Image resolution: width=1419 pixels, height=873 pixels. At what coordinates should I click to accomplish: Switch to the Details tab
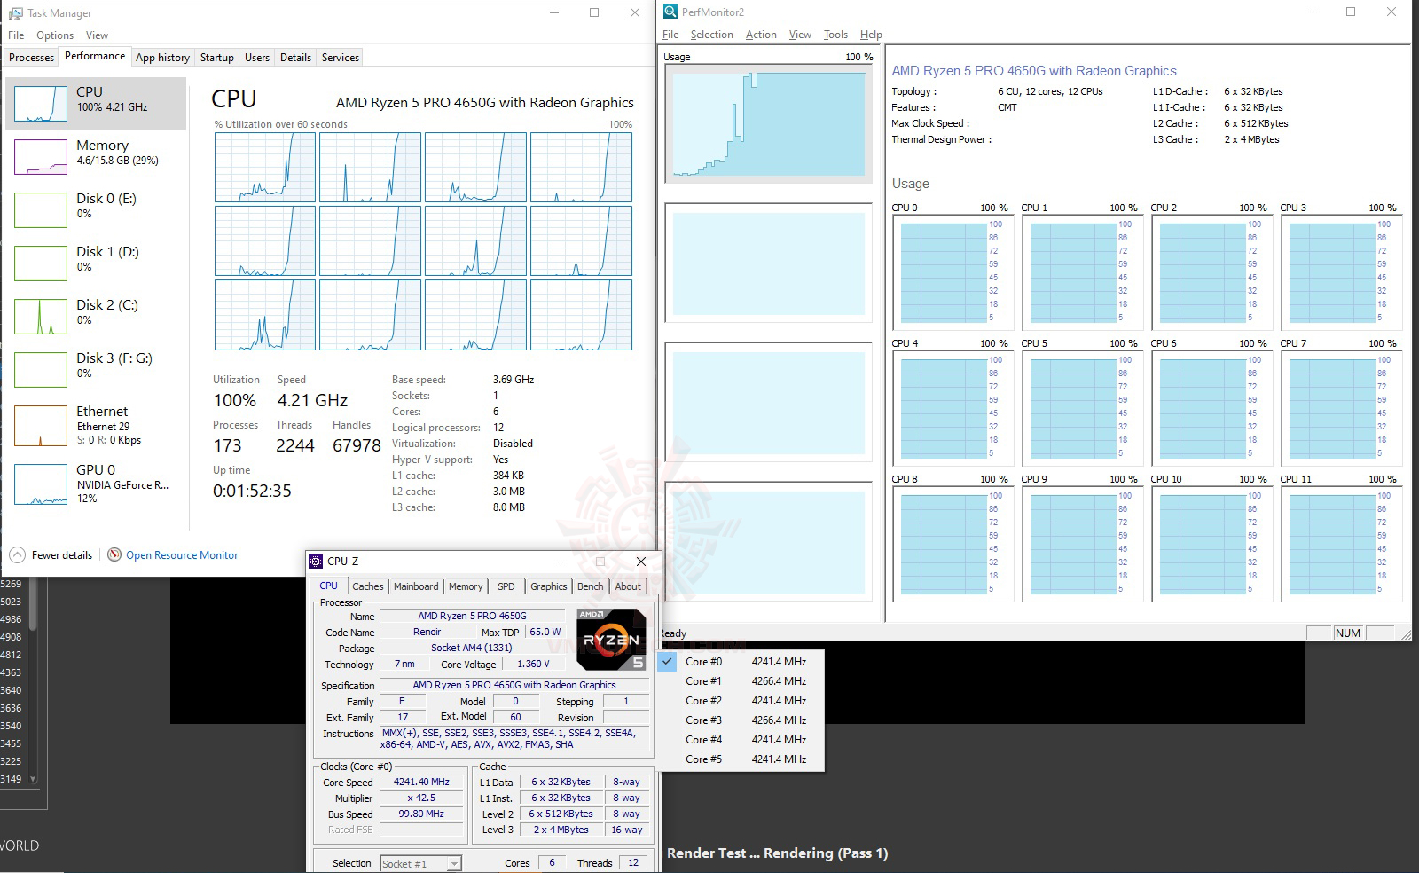295,58
